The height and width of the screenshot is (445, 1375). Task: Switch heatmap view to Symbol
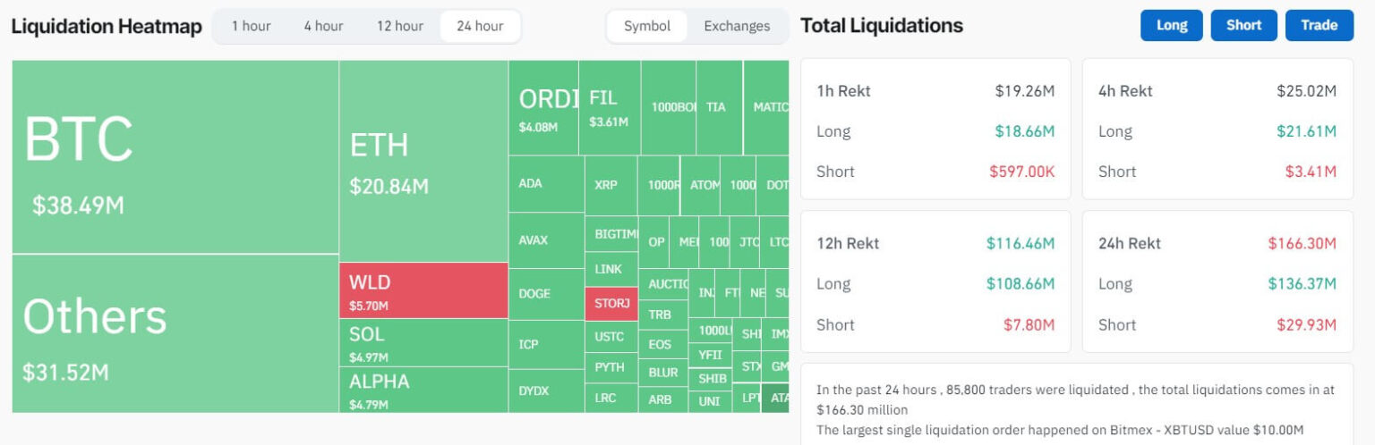[647, 26]
